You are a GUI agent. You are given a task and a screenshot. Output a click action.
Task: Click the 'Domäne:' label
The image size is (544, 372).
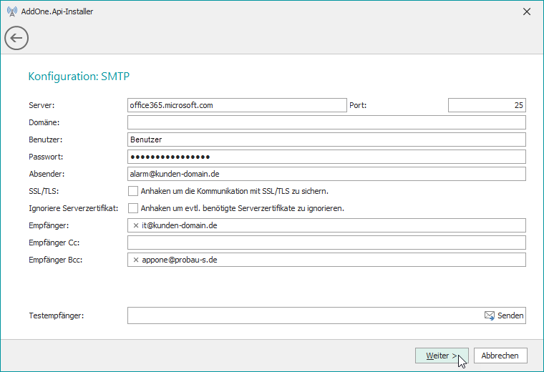pyautogui.click(x=44, y=122)
